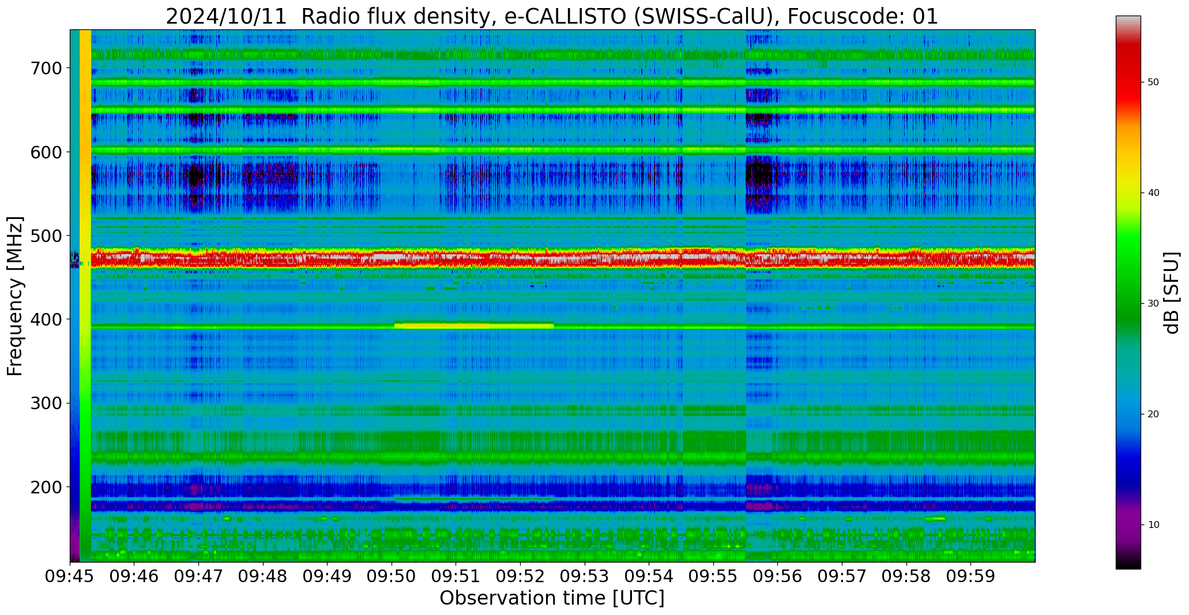Click the 'dB [SFU]' colorbar label
Image resolution: width=1189 pixels, height=615 pixels.
point(1172,293)
